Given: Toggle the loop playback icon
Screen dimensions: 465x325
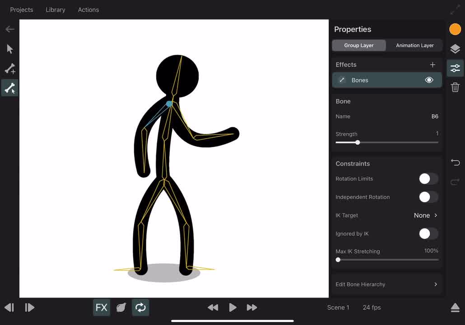Looking at the screenshot, I should pyautogui.click(x=140, y=307).
